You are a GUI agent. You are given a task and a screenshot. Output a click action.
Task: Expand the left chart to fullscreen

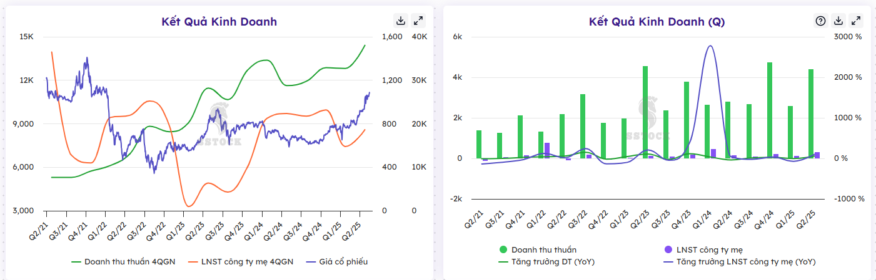(419, 21)
